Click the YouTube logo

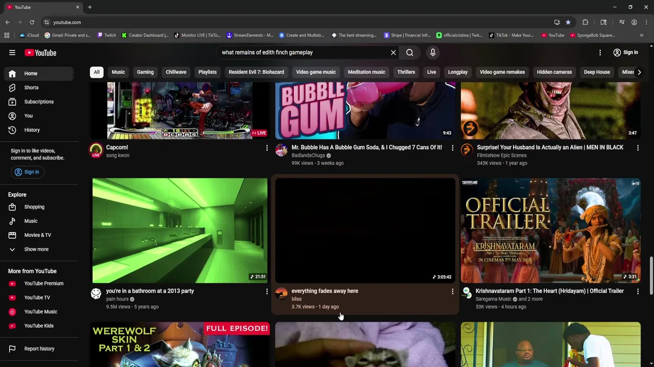tap(40, 53)
